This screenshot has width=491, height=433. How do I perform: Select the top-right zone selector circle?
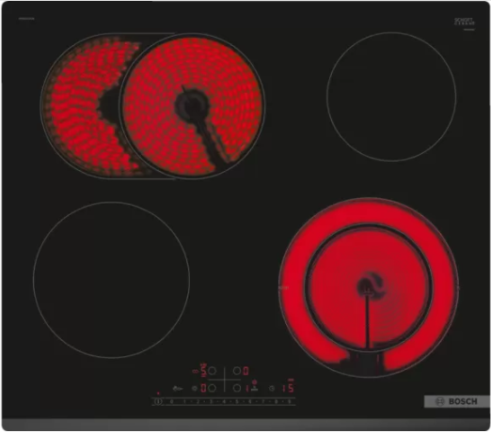pyautogui.click(x=237, y=371)
